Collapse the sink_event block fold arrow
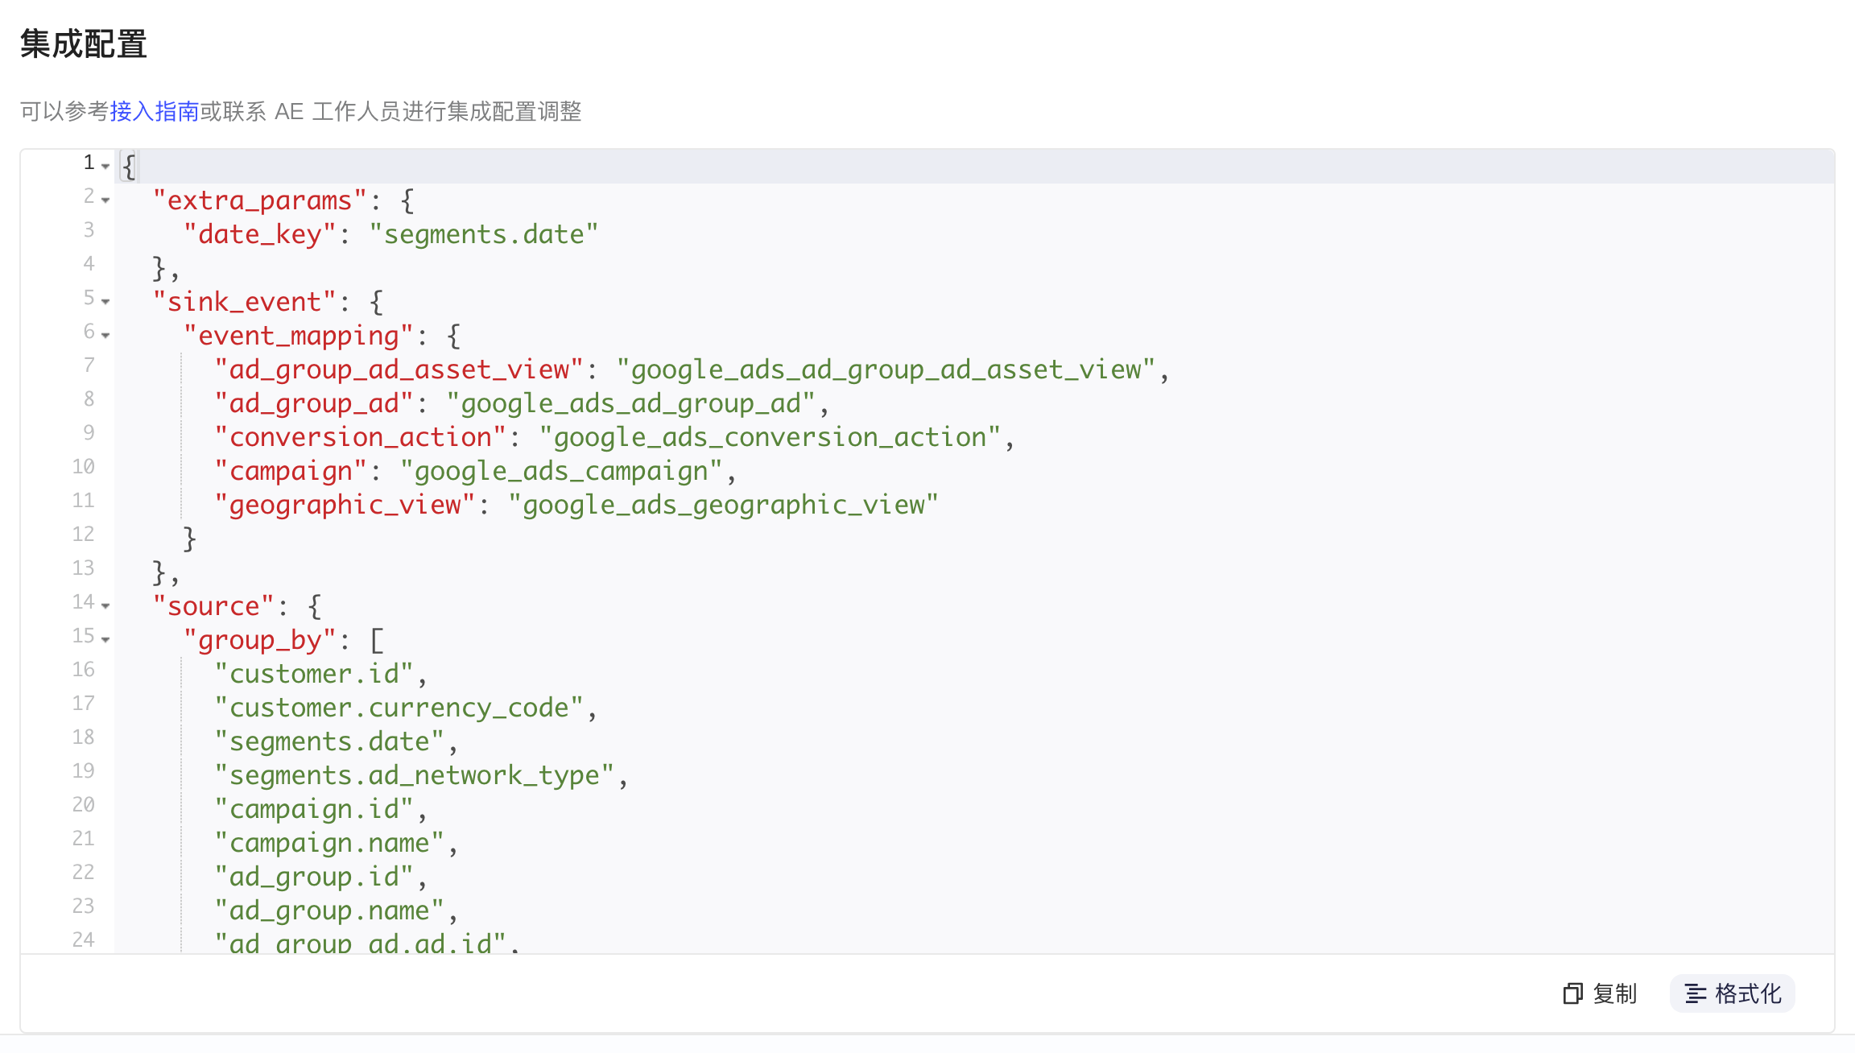 (105, 301)
